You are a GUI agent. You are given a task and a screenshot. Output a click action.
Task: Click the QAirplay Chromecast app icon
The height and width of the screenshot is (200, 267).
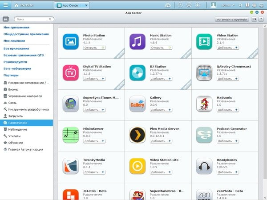pyautogui.click(x=204, y=73)
